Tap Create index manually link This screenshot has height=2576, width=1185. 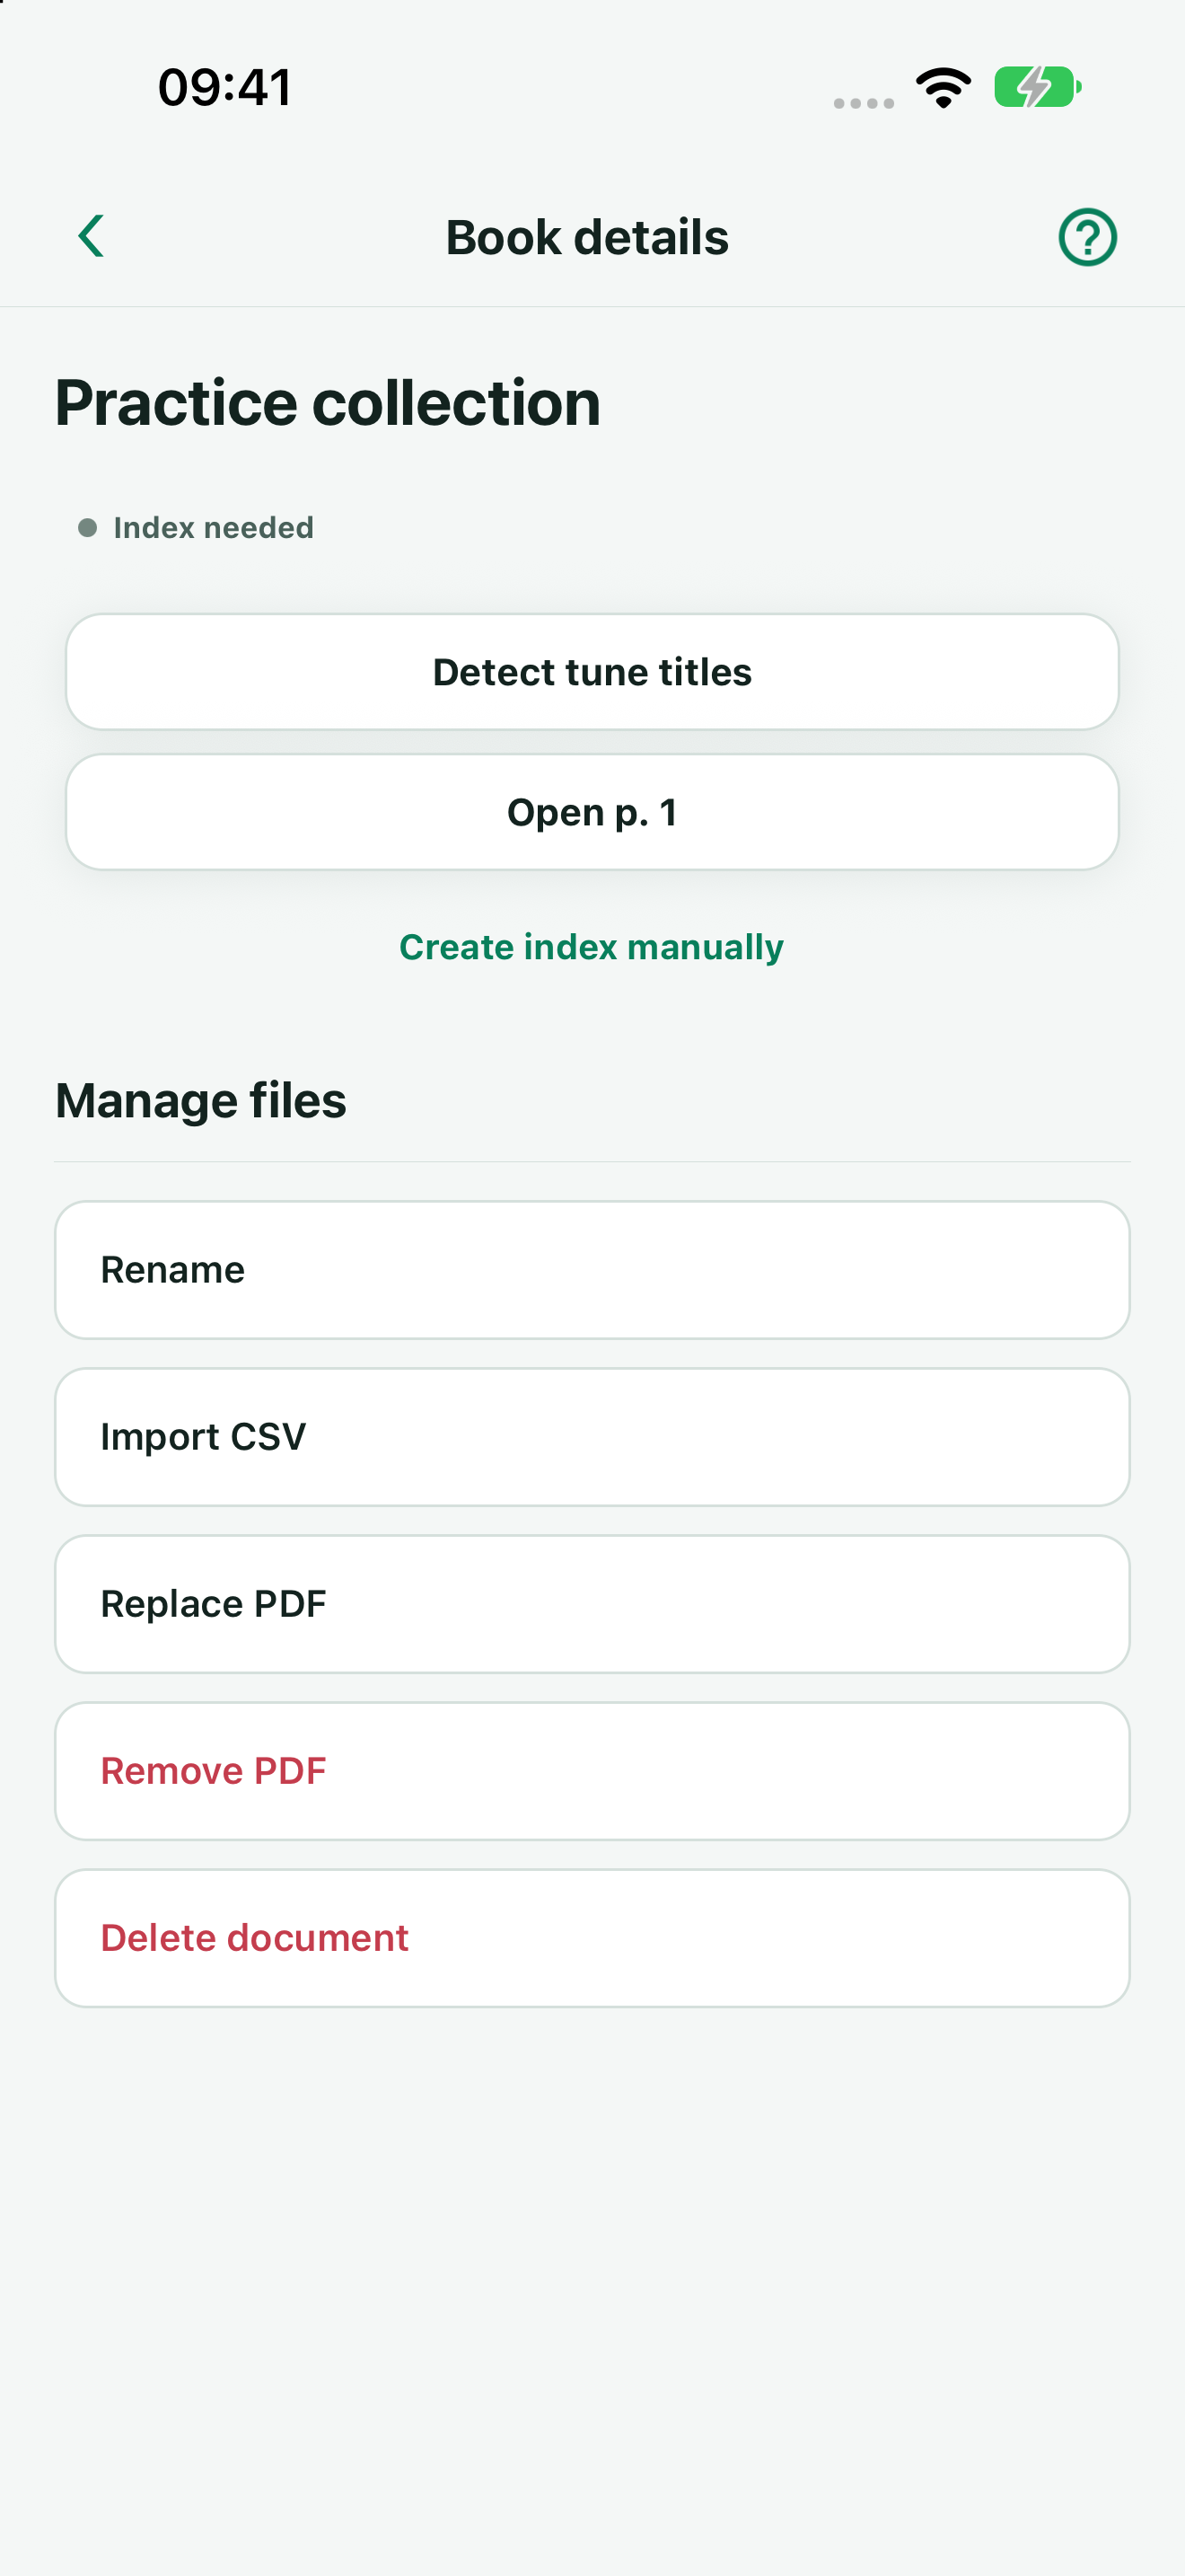click(592, 947)
